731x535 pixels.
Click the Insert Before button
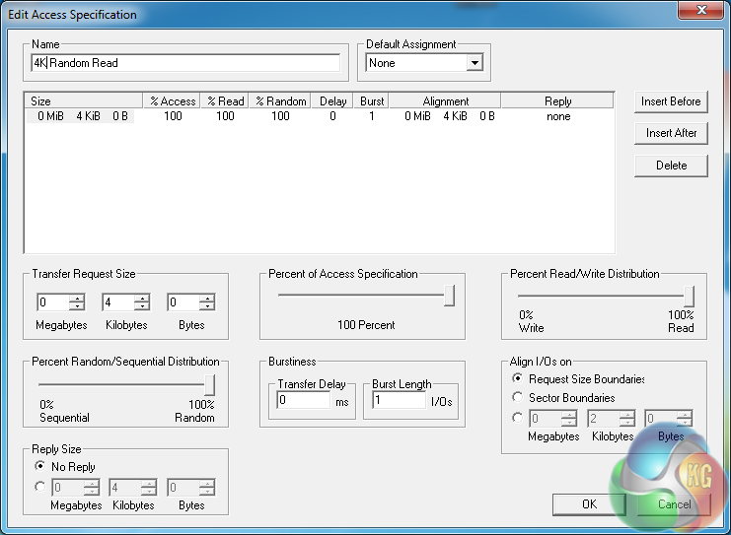tap(671, 101)
